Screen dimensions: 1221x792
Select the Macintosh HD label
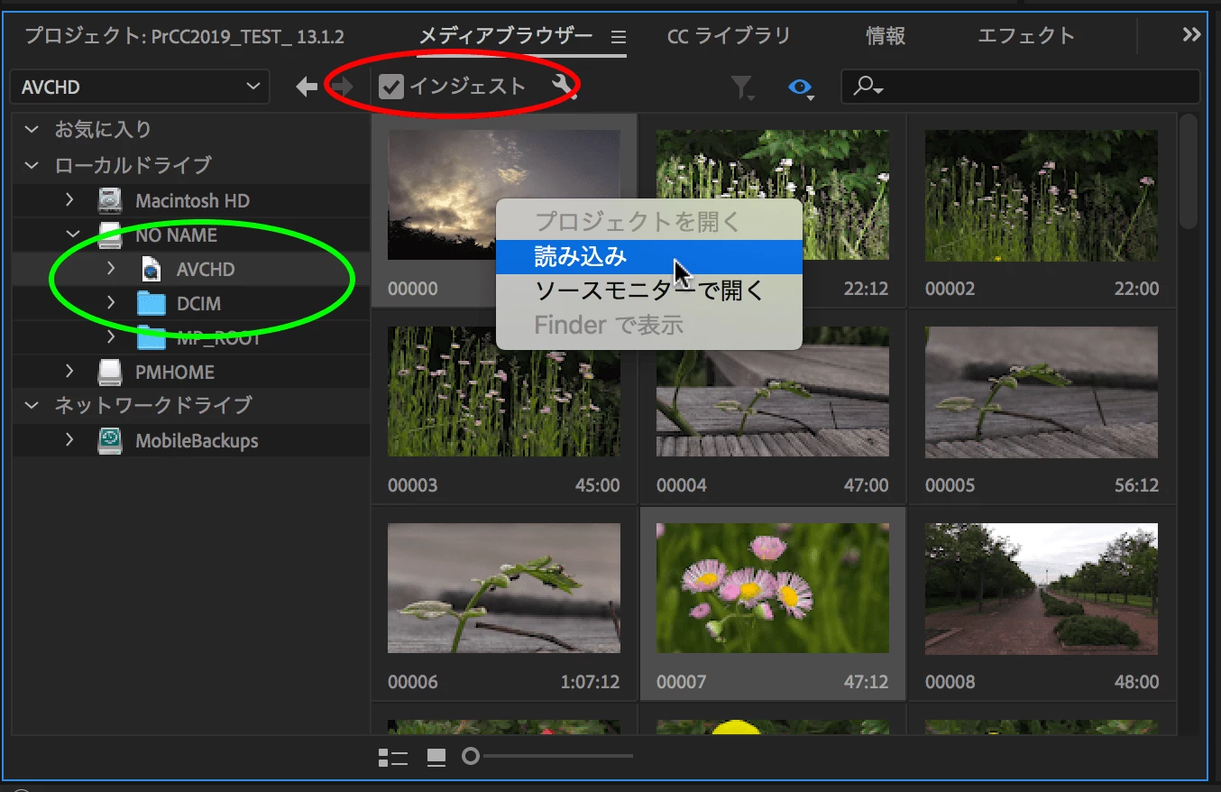coord(192,200)
